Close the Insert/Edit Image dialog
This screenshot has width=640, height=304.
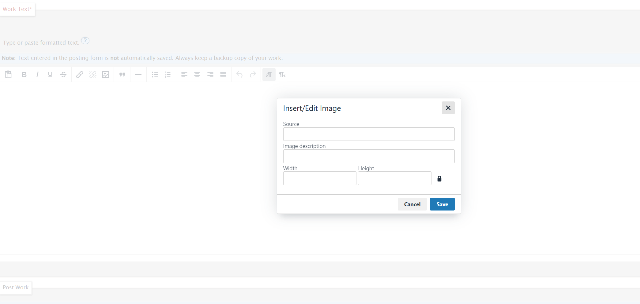(448, 108)
